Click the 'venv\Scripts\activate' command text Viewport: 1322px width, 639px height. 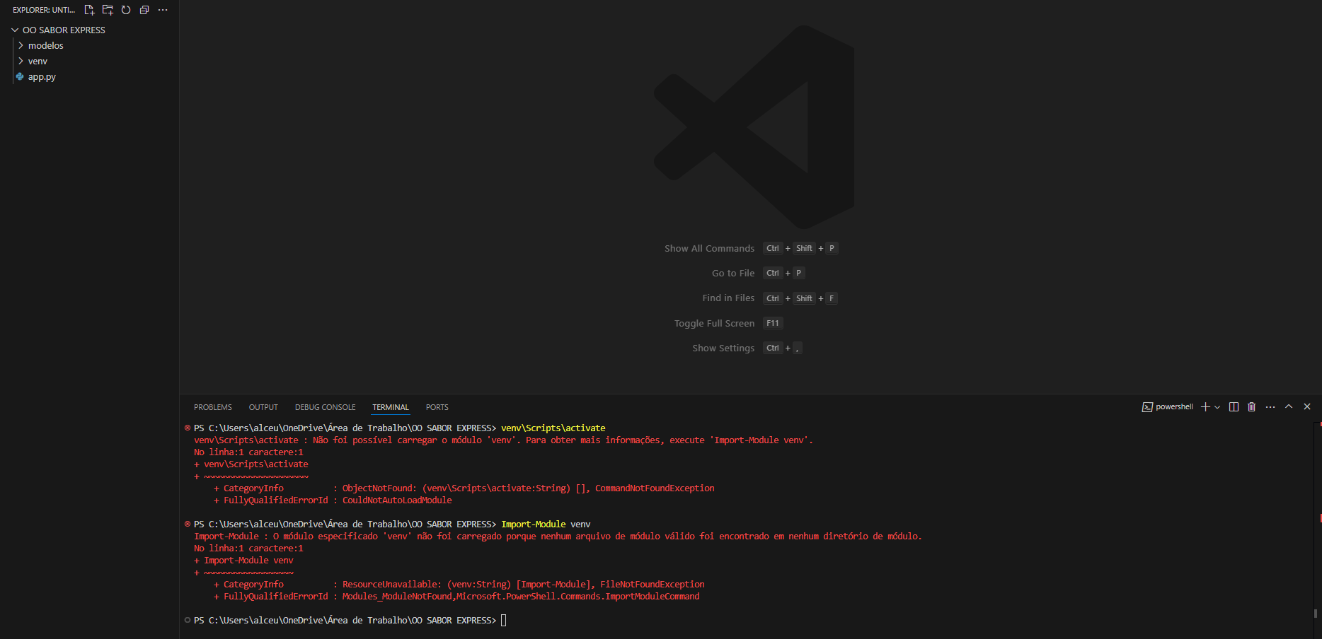[x=553, y=428]
